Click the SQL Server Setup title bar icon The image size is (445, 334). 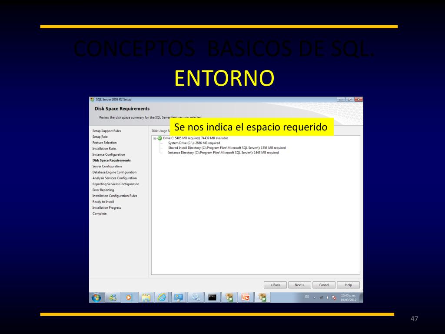tap(92, 100)
